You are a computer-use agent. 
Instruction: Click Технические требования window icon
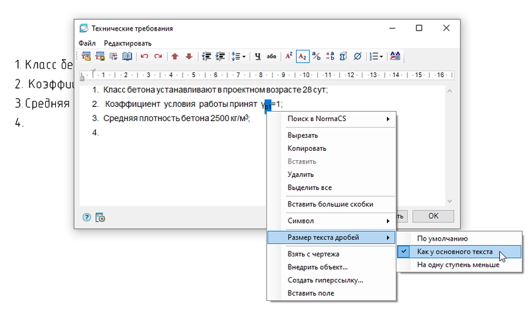point(84,28)
